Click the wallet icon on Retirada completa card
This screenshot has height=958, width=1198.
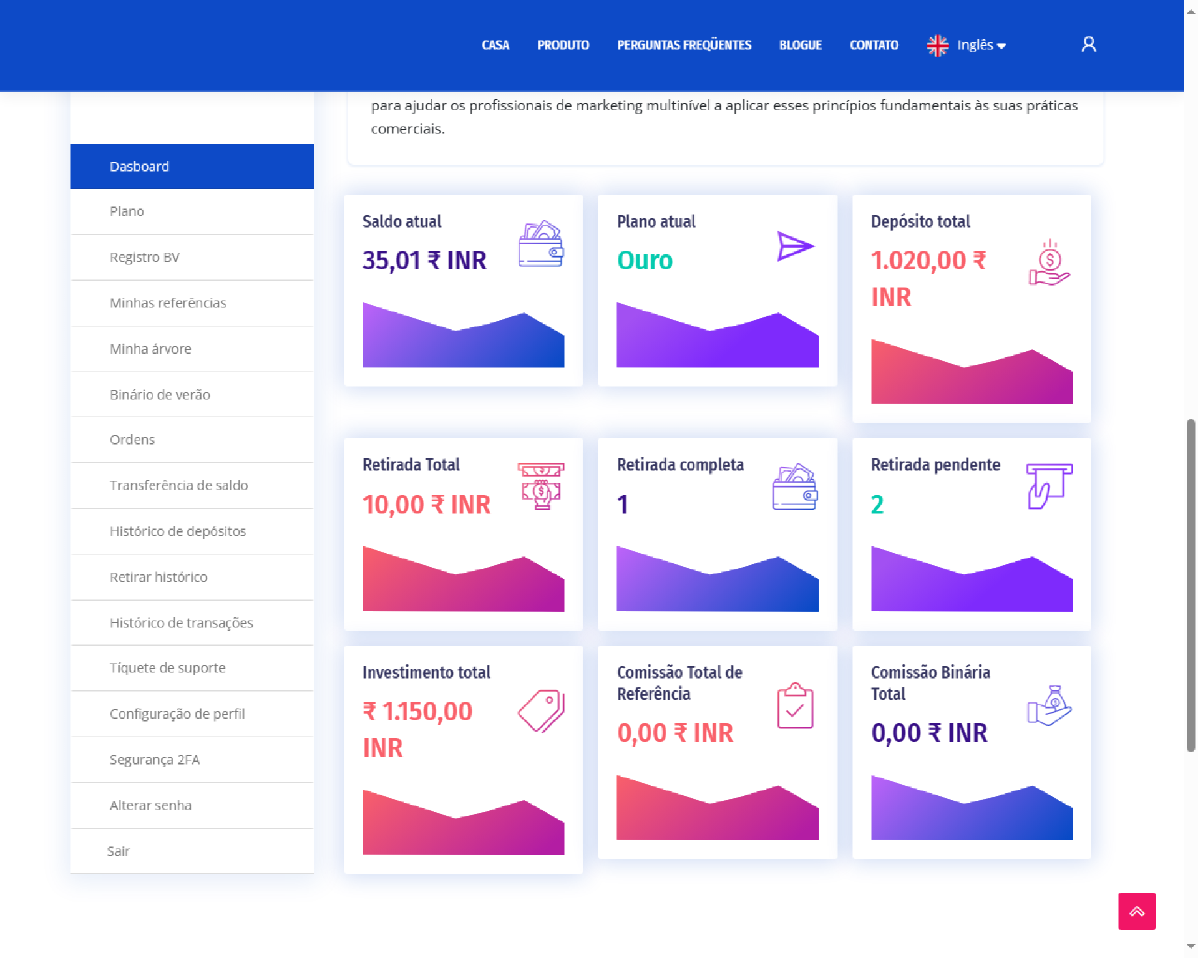[795, 487]
